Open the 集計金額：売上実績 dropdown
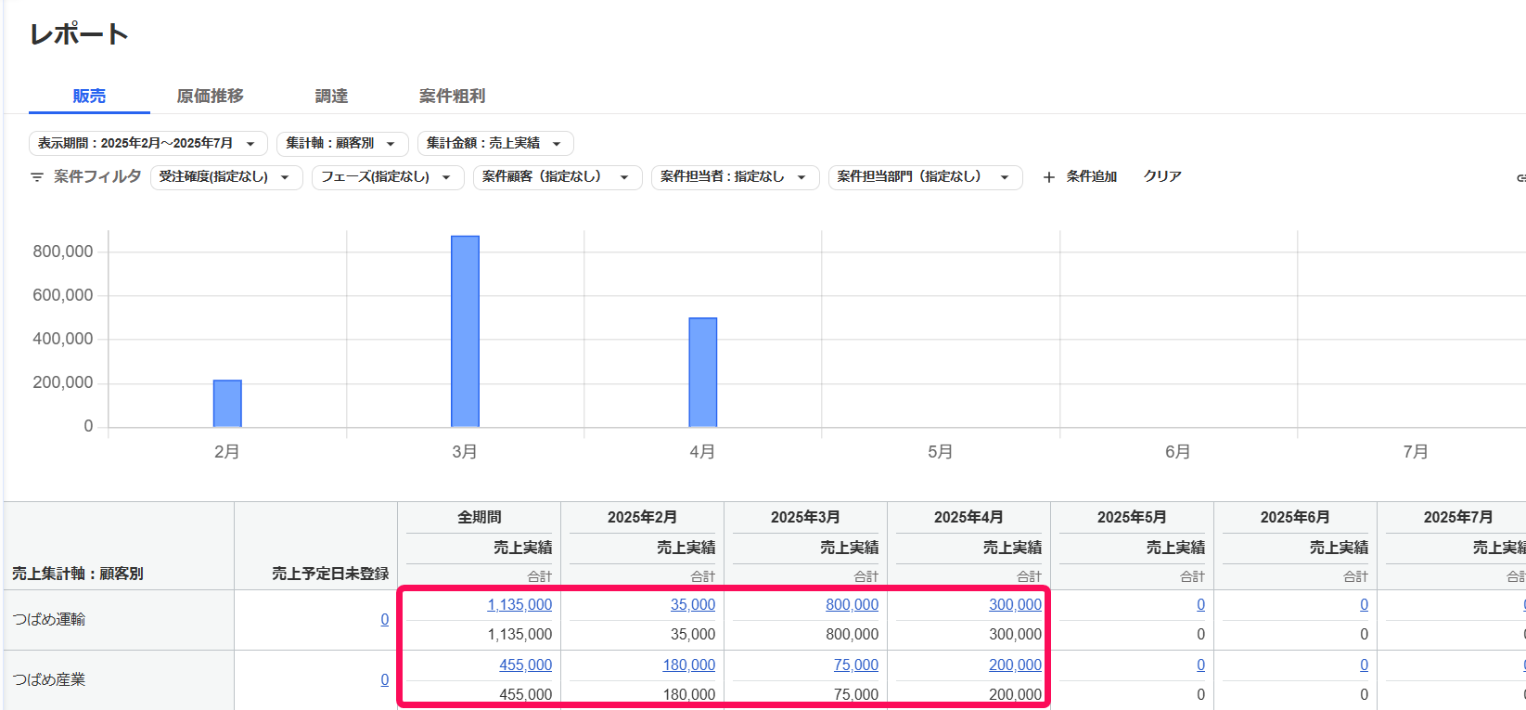This screenshot has height=710, width=1526. (495, 143)
